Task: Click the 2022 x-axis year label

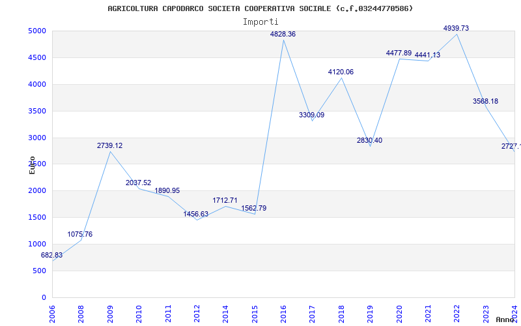Action: pyautogui.click(x=457, y=314)
